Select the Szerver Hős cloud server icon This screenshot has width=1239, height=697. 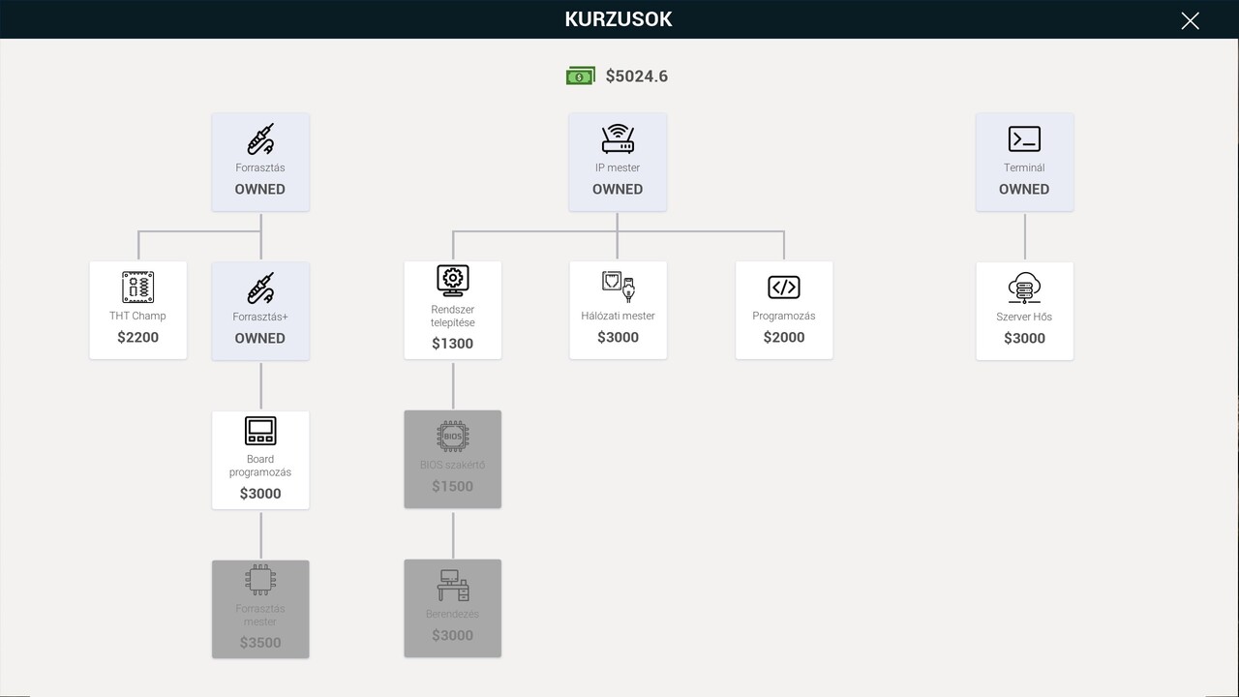(x=1024, y=288)
